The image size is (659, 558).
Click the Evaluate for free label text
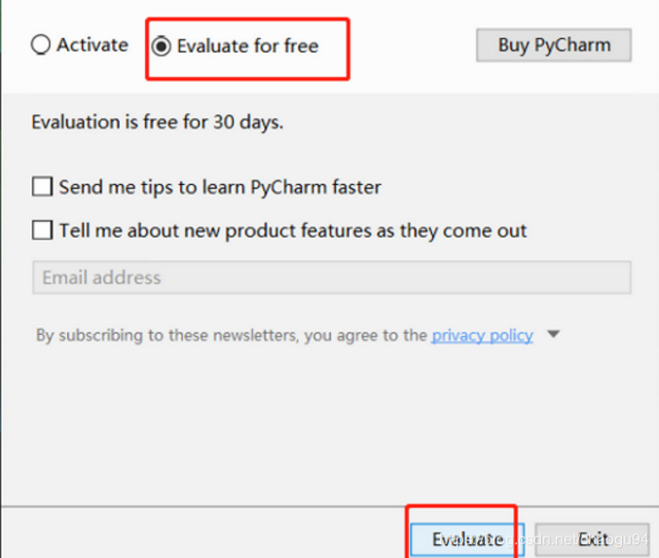tap(247, 46)
